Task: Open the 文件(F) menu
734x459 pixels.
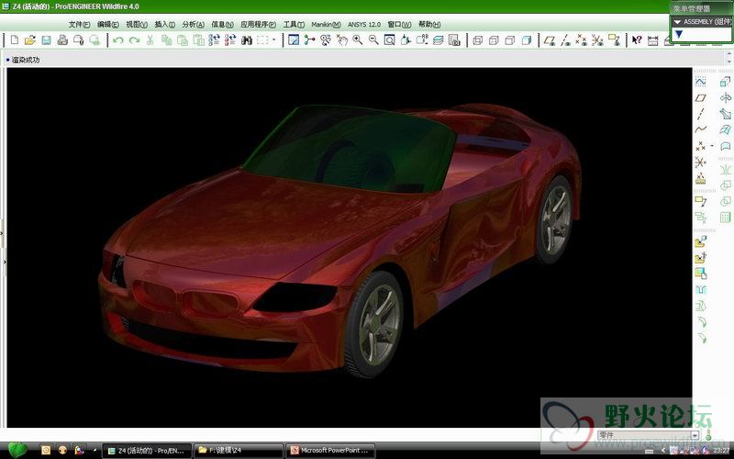Action: (x=79, y=25)
